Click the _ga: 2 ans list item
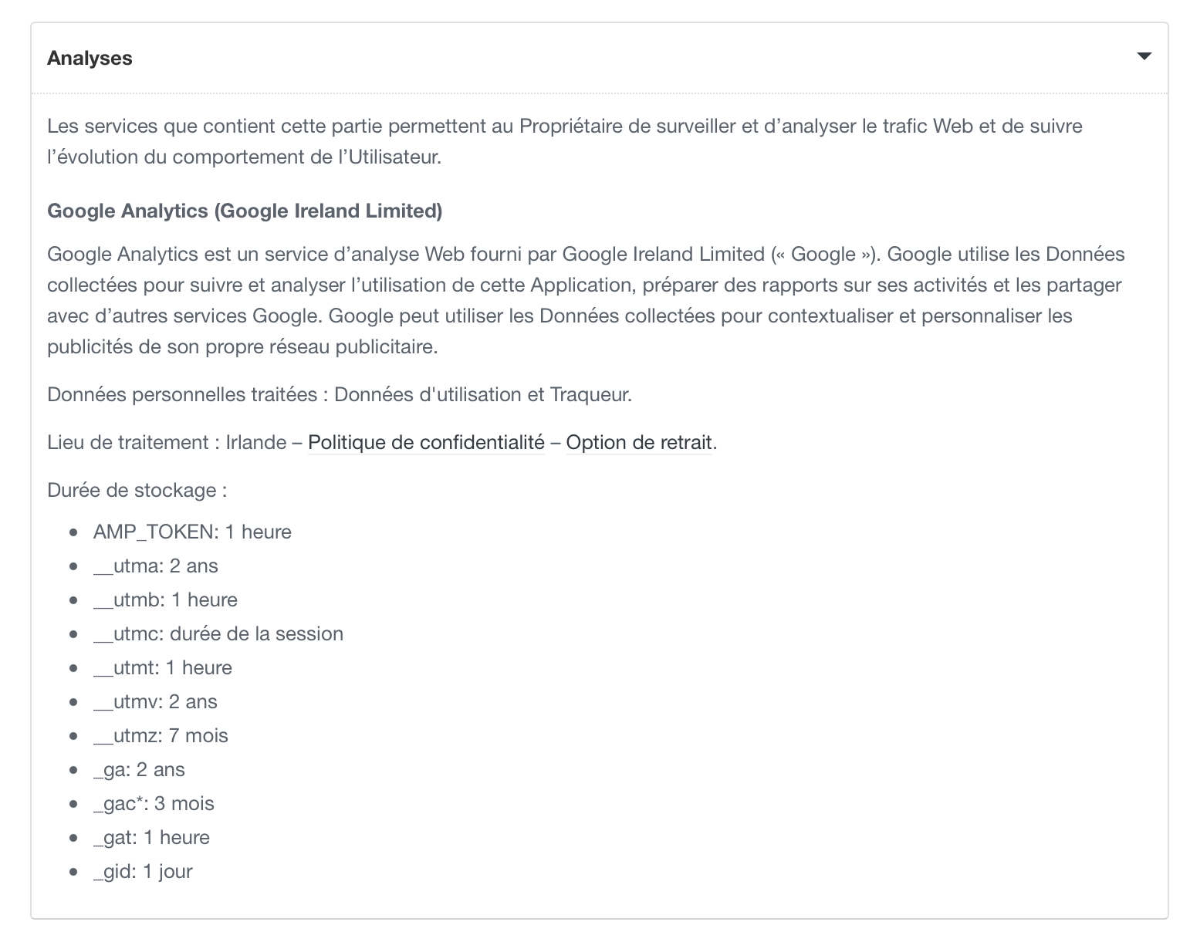 pos(139,770)
